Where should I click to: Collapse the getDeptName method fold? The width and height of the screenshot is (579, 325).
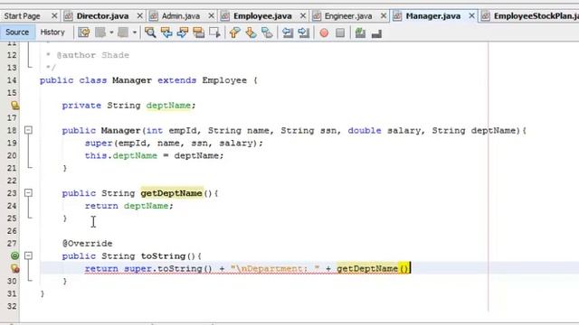pyautogui.click(x=28, y=192)
